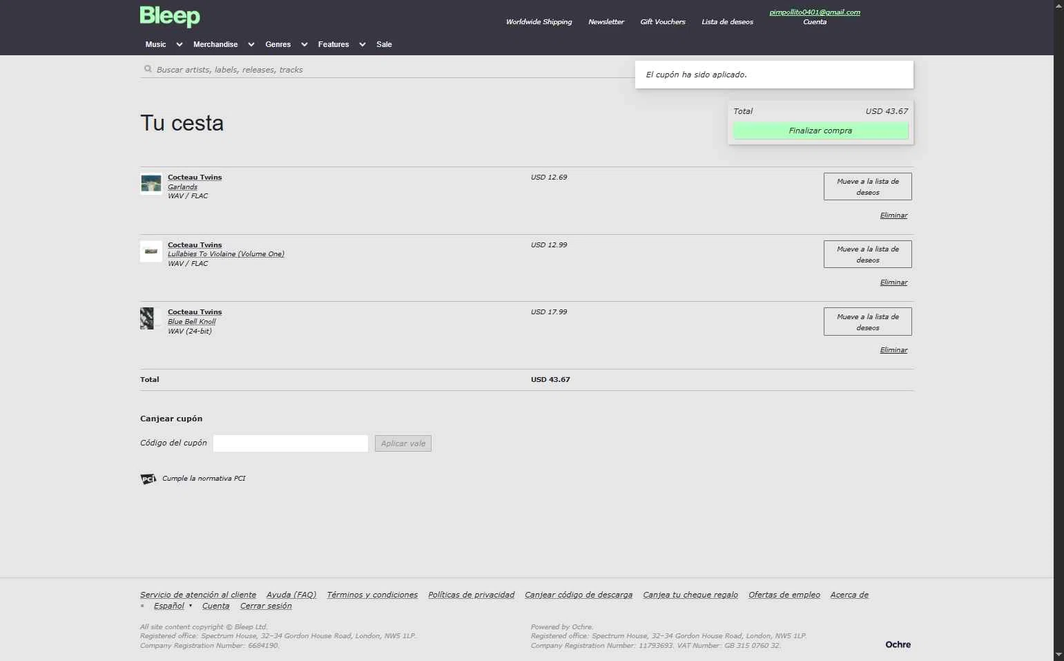This screenshot has width=1064, height=661.
Task: Click the search magnifier icon
Action: pos(148,69)
